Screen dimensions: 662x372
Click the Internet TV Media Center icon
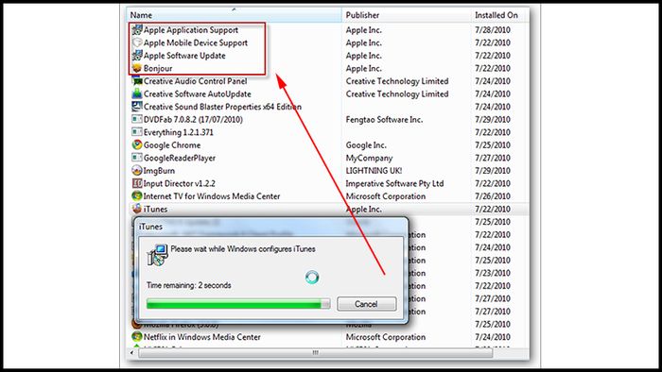pos(137,195)
